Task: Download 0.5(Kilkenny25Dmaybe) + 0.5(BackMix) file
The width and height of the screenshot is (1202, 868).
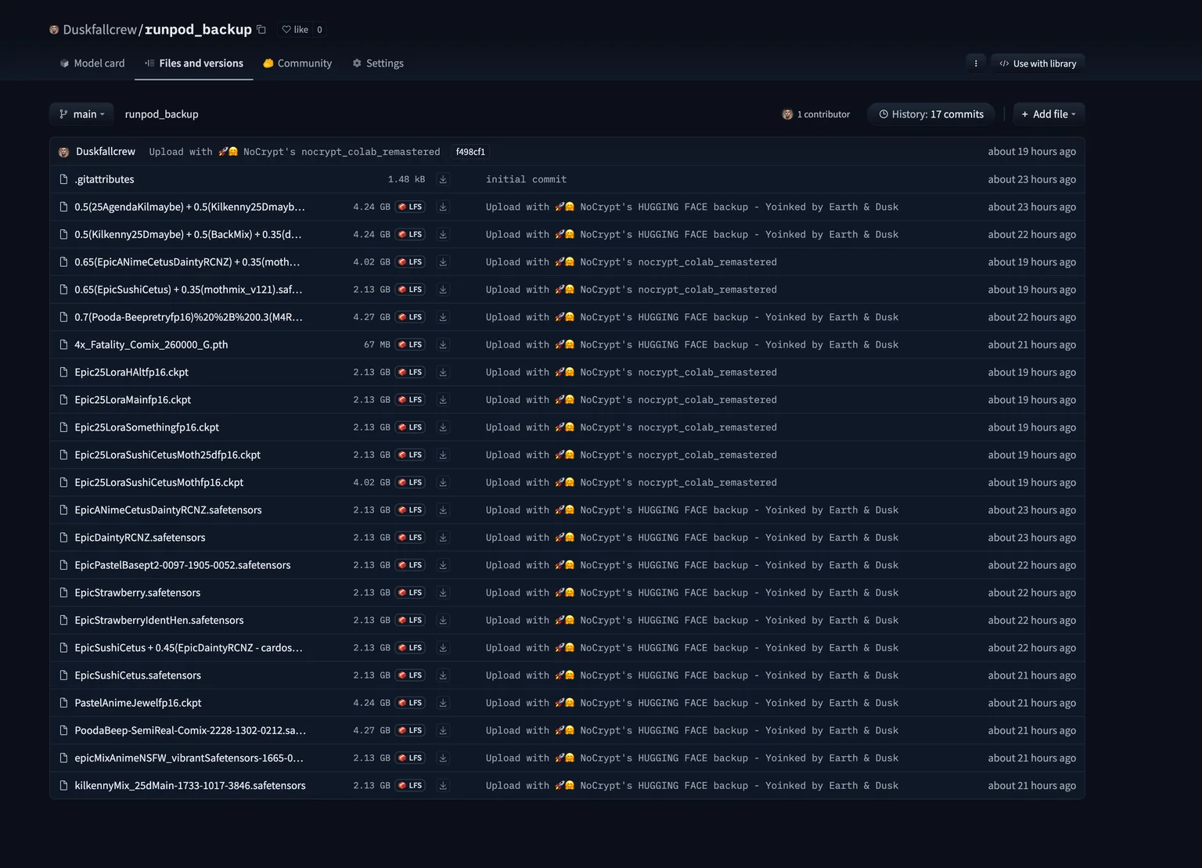Action: (443, 234)
